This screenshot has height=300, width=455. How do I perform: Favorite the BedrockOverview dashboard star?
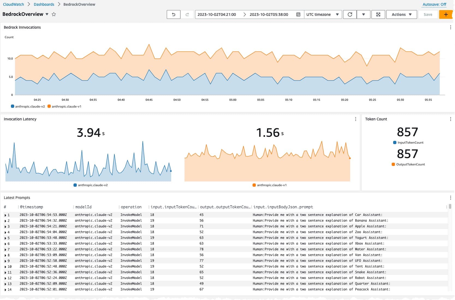coord(54,14)
